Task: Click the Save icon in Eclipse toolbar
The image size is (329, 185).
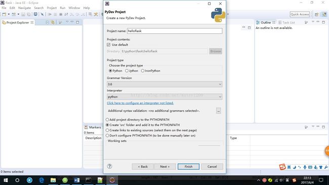Action: point(23,14)
